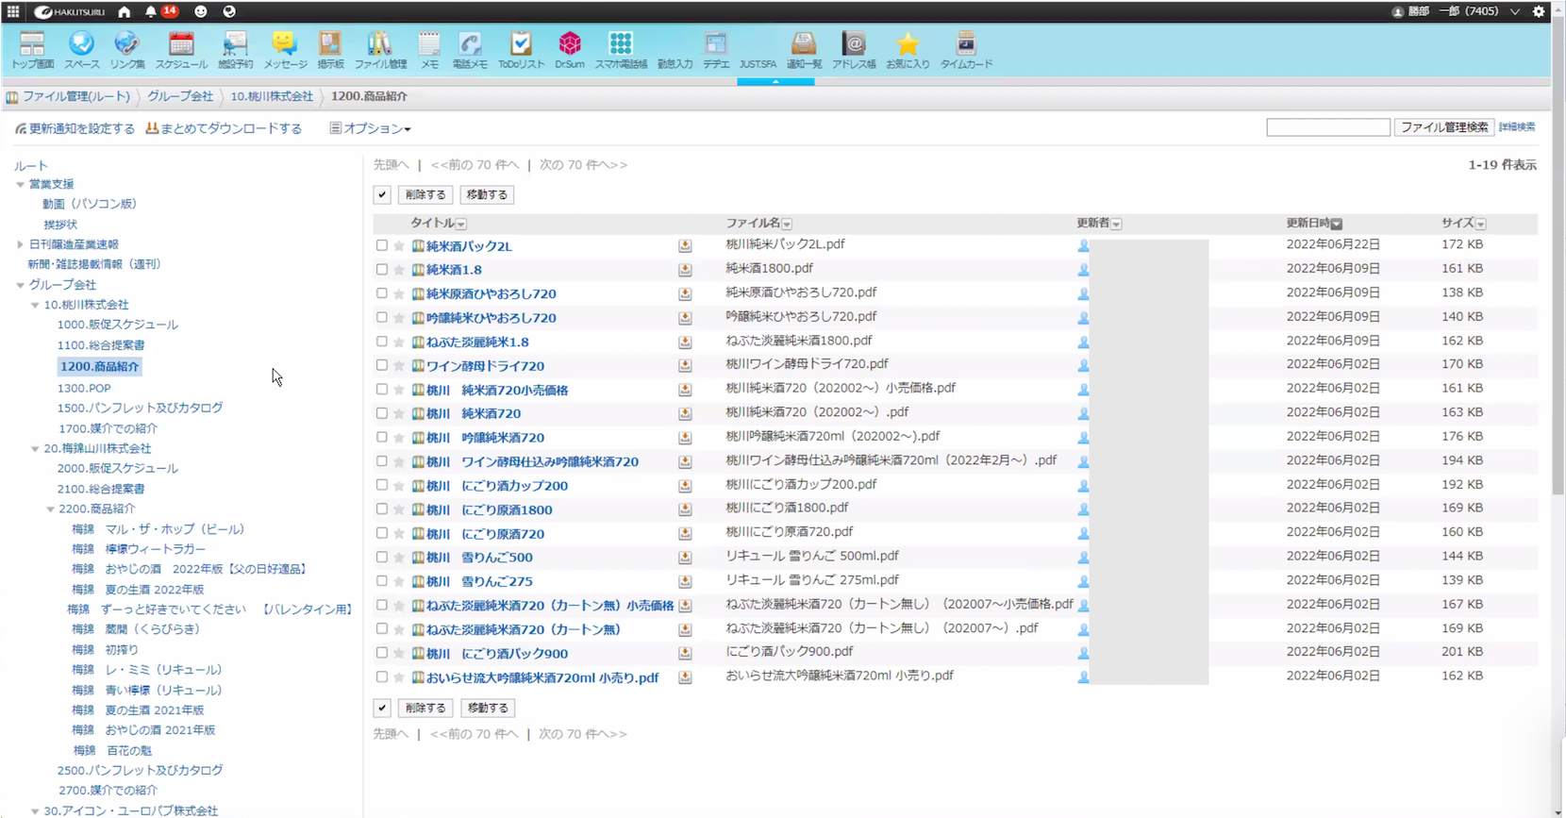Click the top 移動する button
Image resolution: width=1566 pixels, height=818 pixels.
487,194
